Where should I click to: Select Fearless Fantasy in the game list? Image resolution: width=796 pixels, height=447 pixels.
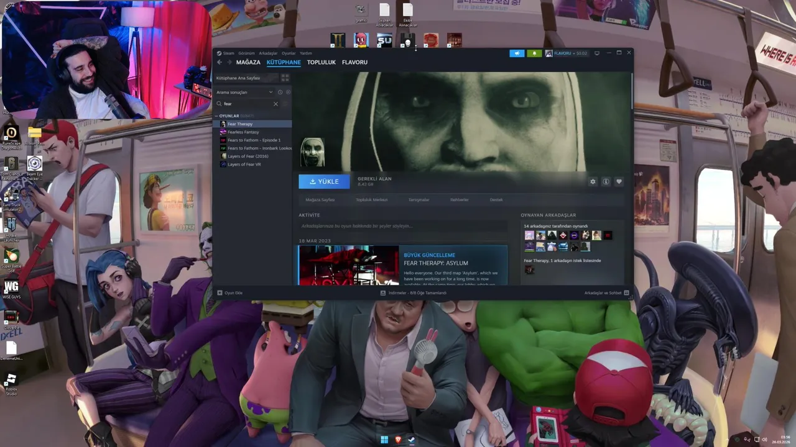pyautogui.click(x=252, y=132)
